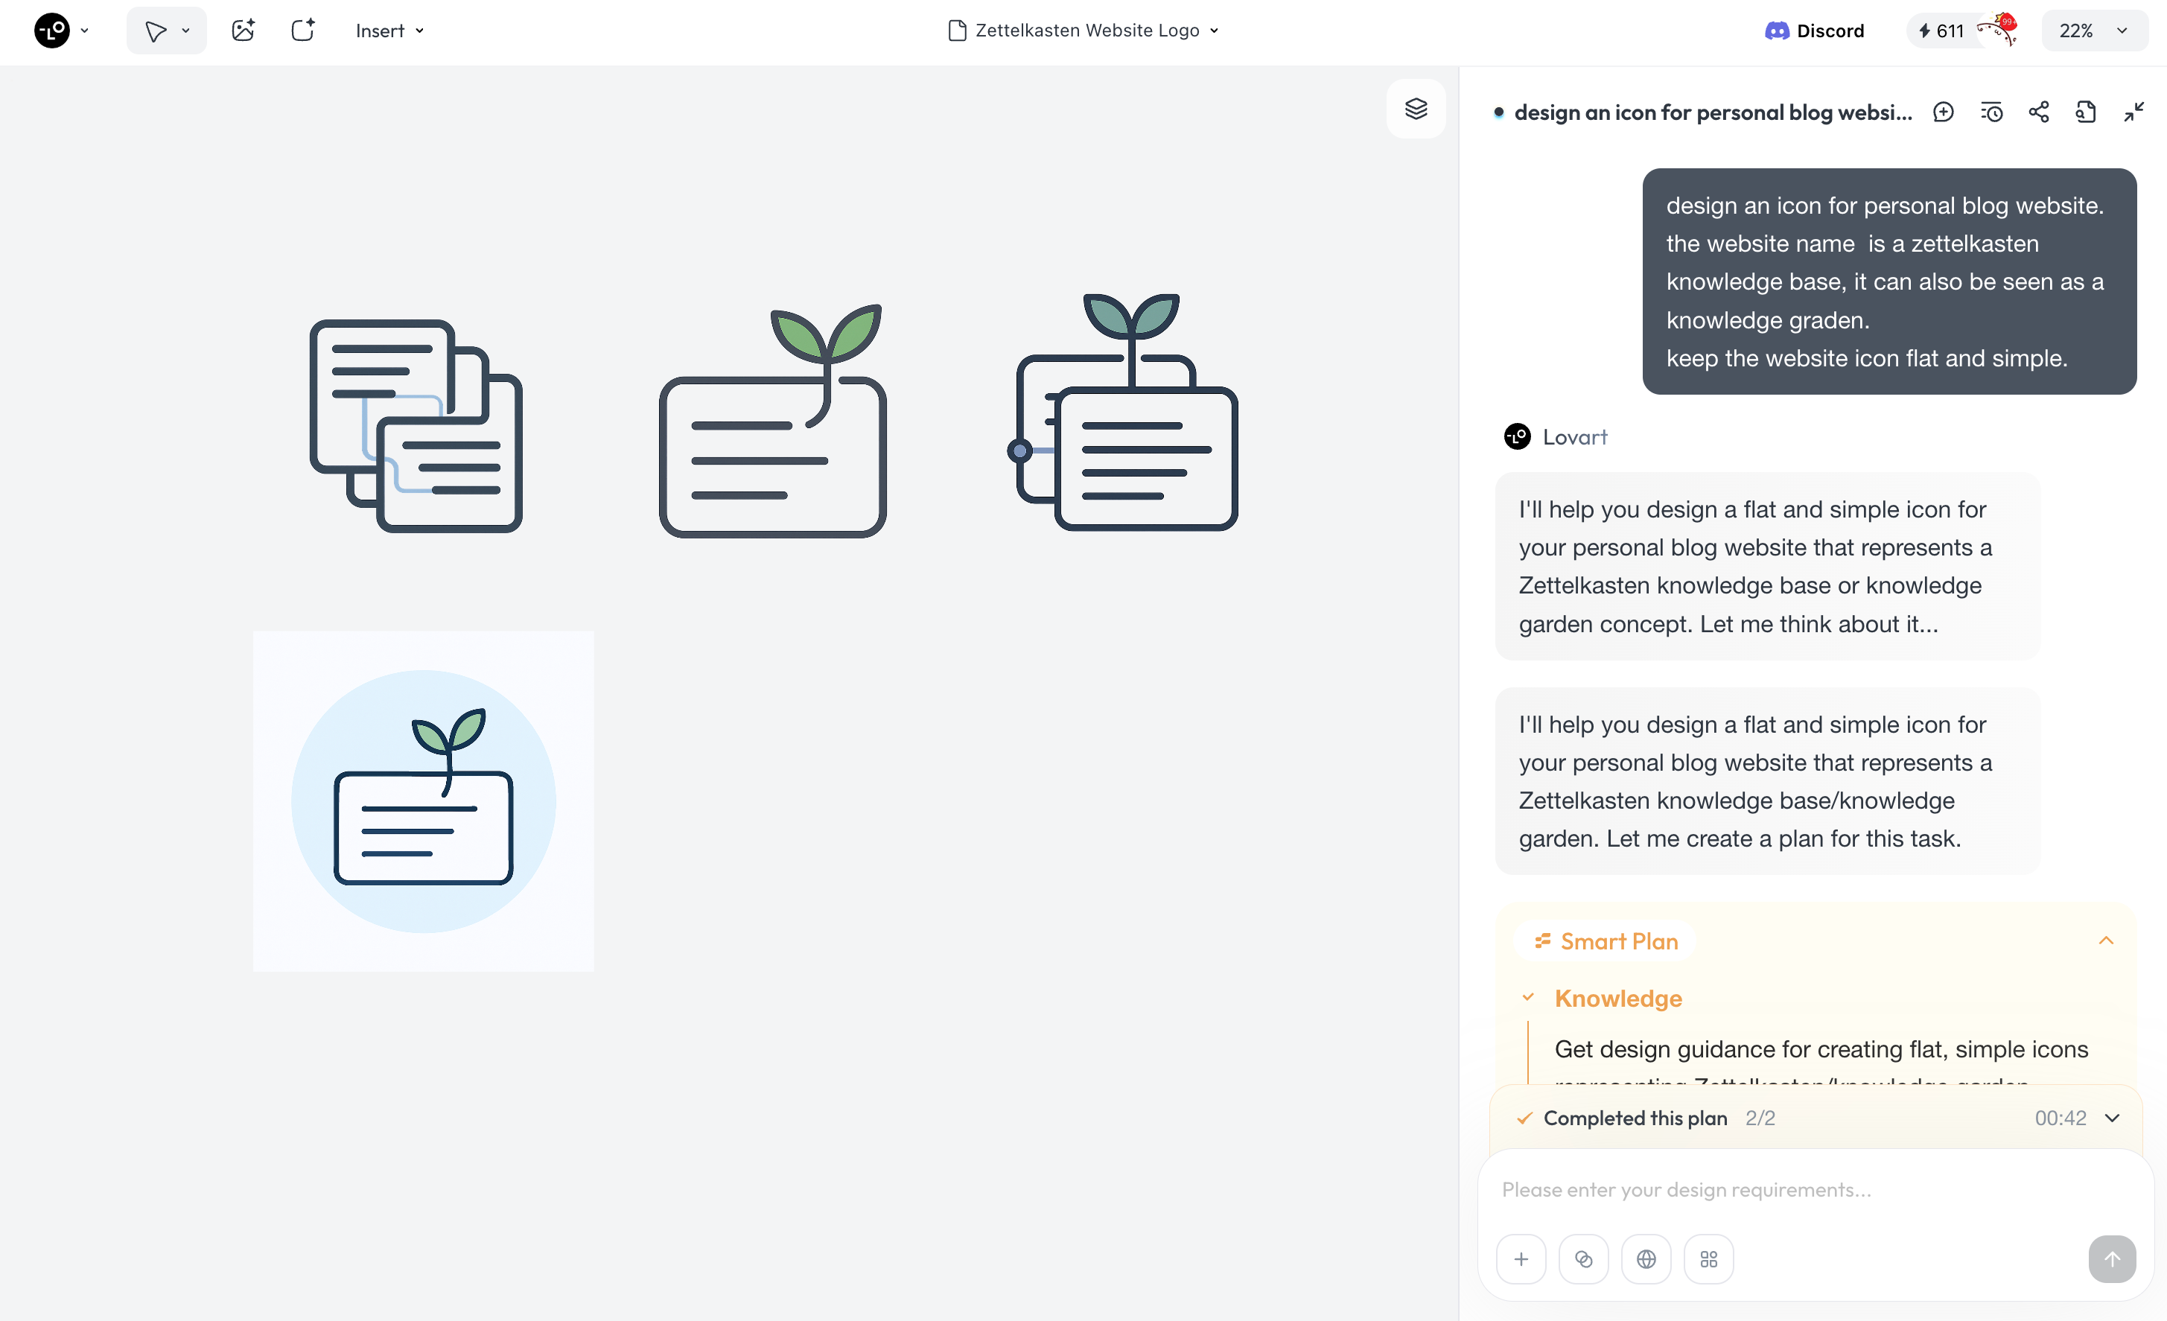Image resolution: width=2167 pixels, height=1321 pixels.
Task: Open the 22% zoom level dropdown
Action: click(2094, 31)
